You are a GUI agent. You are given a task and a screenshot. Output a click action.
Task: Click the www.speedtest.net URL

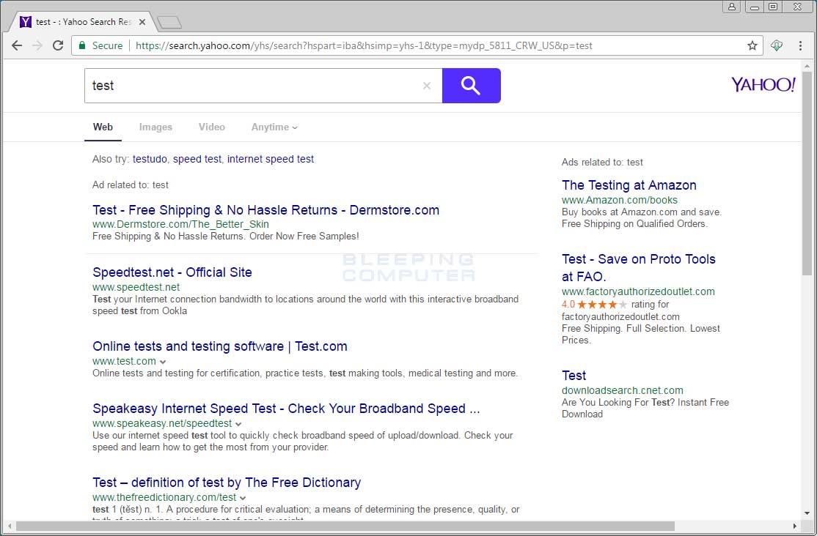click(x=136, y=287)
